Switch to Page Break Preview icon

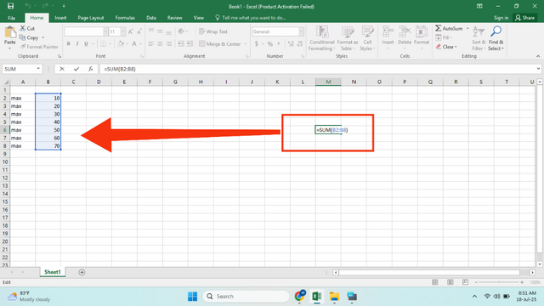(x=465, y=282)
